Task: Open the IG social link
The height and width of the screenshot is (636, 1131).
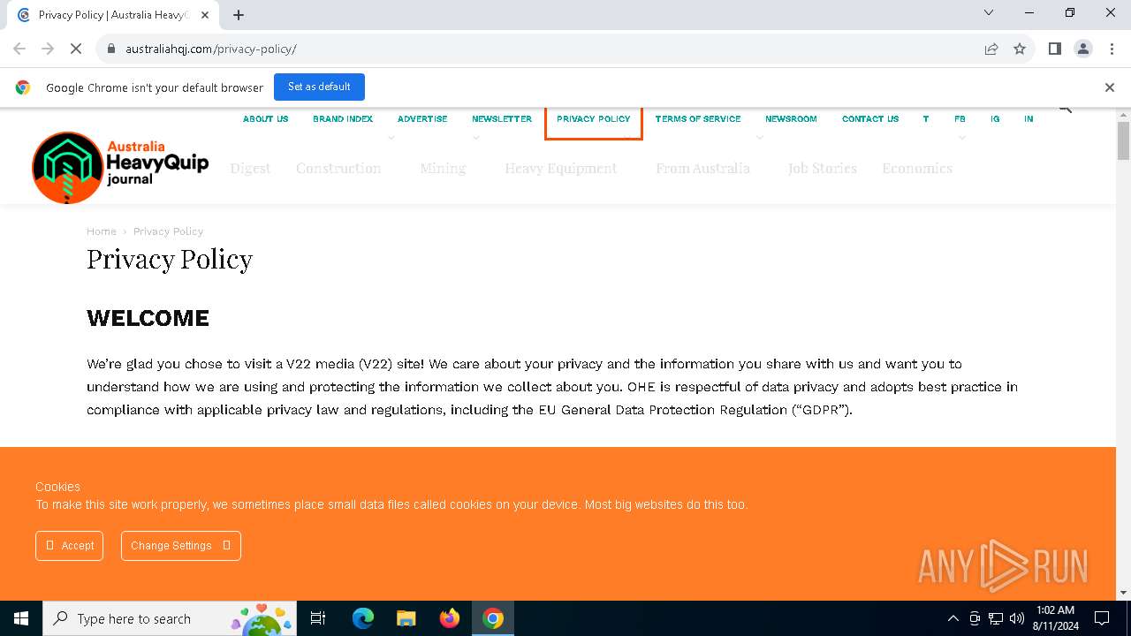Action: point(995,118)
